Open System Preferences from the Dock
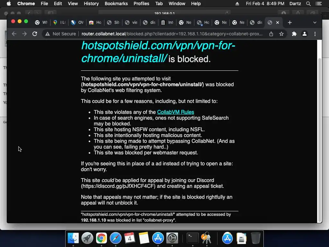Viewport: 329px width, 247px height. [x=172, y=238]
